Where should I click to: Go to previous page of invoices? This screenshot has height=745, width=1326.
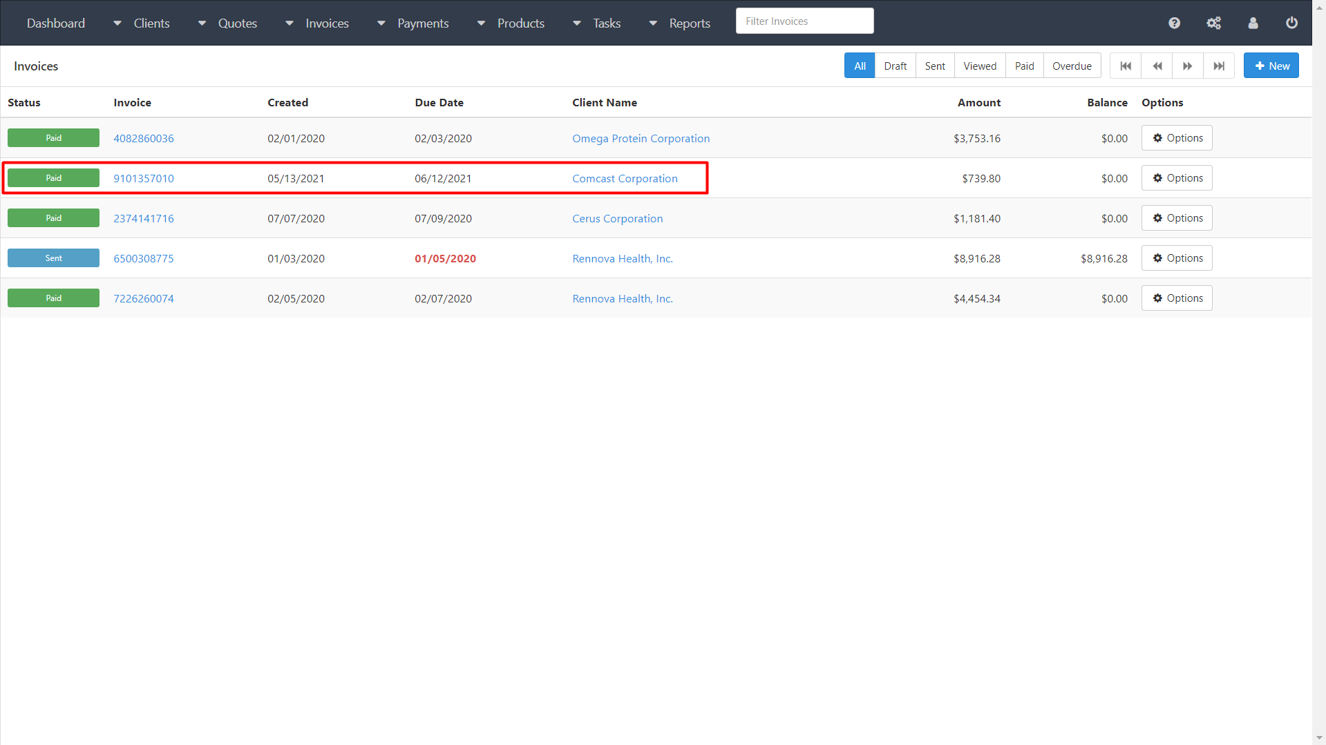1157,66
